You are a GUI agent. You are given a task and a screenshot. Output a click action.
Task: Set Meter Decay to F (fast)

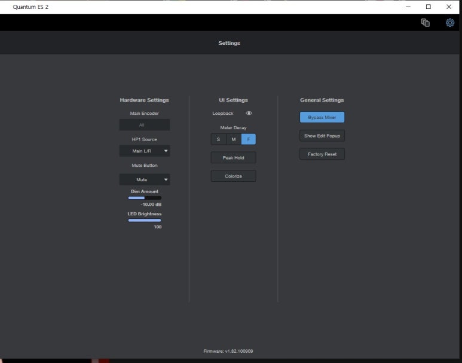point(249,139)
